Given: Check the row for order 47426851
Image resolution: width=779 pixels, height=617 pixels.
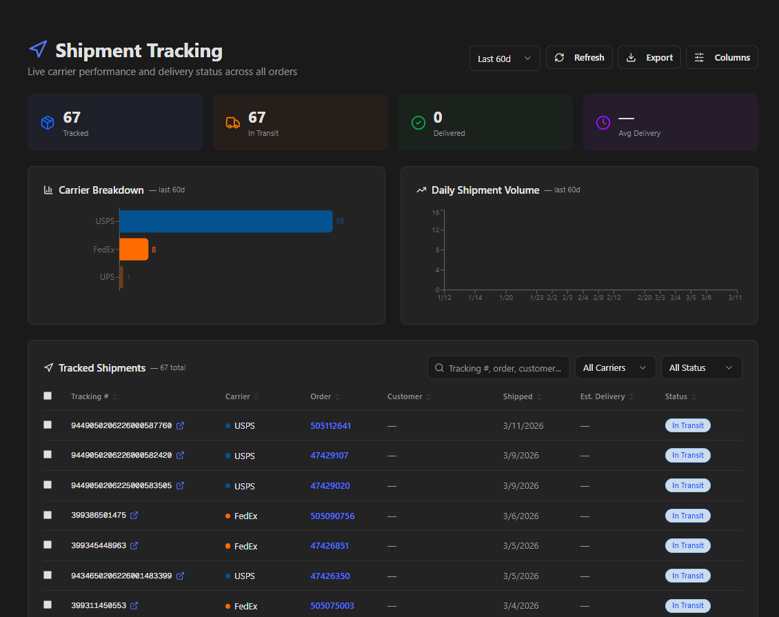Looking at the screenshot, I should coord(48,545).
